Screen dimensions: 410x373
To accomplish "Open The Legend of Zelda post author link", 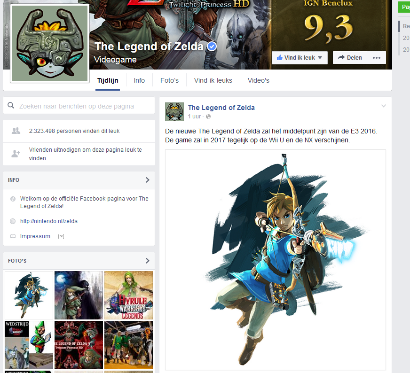I will pos(221,108).
